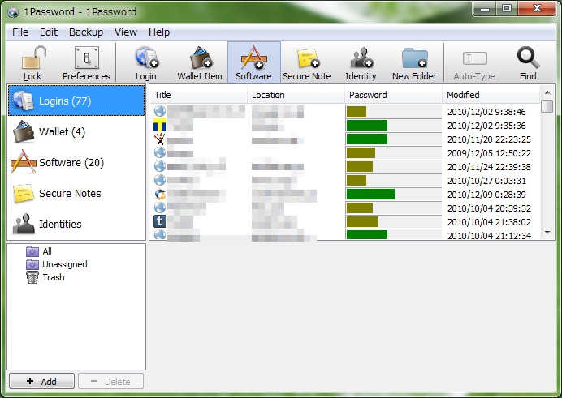The image size is (562, 398).
Task: Select the All folder
Action: pyautogui.click(x=39, y=251)
